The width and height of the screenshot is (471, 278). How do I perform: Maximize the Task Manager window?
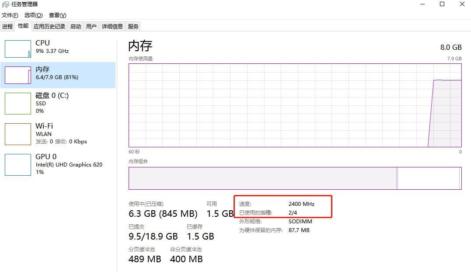click(442, 4)
